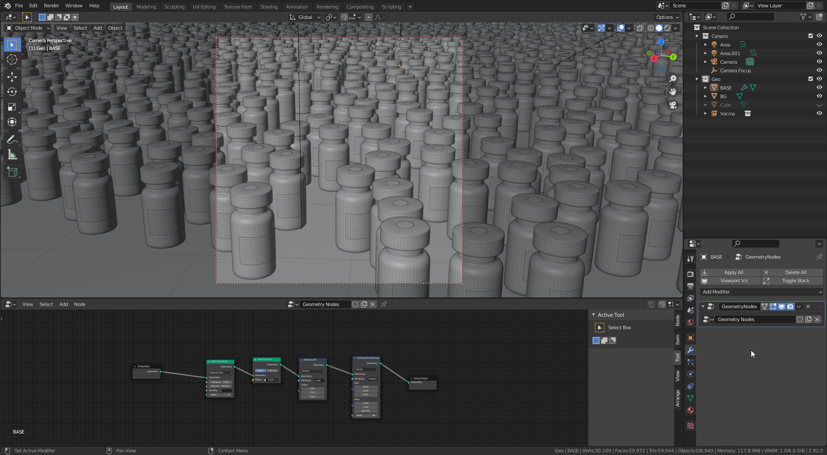The height and width of the screenshot is (455, 827).
Task: Click the outliner search field
Action: 750,17
